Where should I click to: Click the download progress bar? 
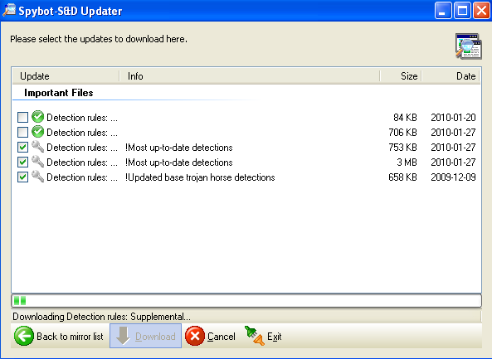[x=246, y=301]
